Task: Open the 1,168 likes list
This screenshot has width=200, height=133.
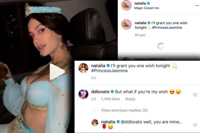Action: [x=110, y=99]
